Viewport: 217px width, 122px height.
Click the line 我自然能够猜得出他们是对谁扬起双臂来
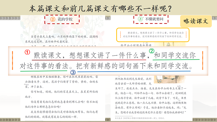pos(64,112)
